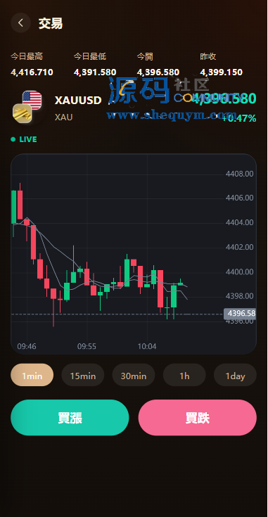Viewport: 268px width, 517px height.
Task: Switch to the 15min timeframe
Action: click(x=83, y=375)
